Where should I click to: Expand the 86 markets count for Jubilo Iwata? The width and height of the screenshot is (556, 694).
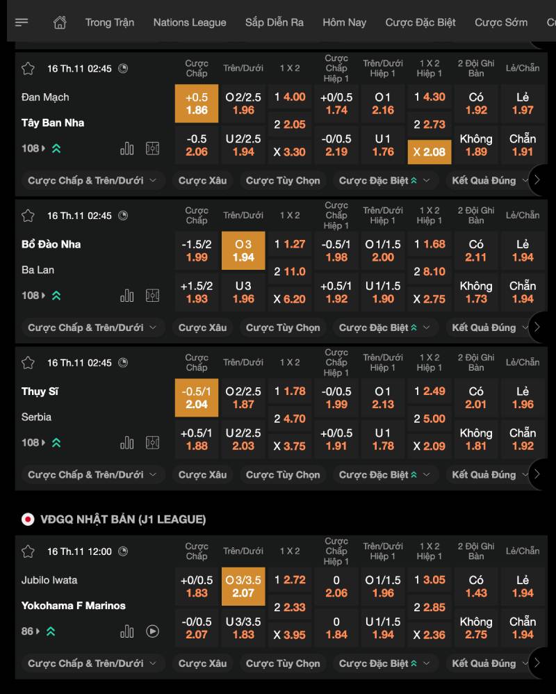point(31,631)
